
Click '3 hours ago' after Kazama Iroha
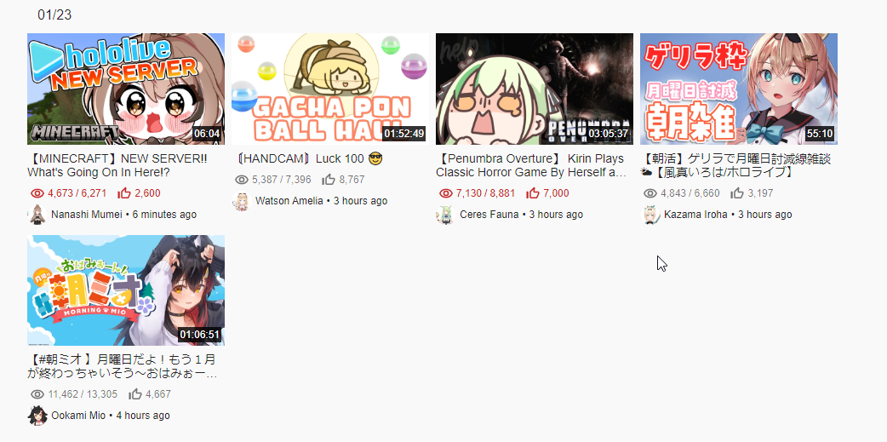click(x=764, y=215)
